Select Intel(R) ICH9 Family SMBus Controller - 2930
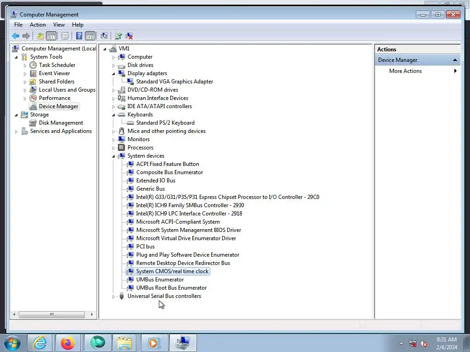 (190, 205)
